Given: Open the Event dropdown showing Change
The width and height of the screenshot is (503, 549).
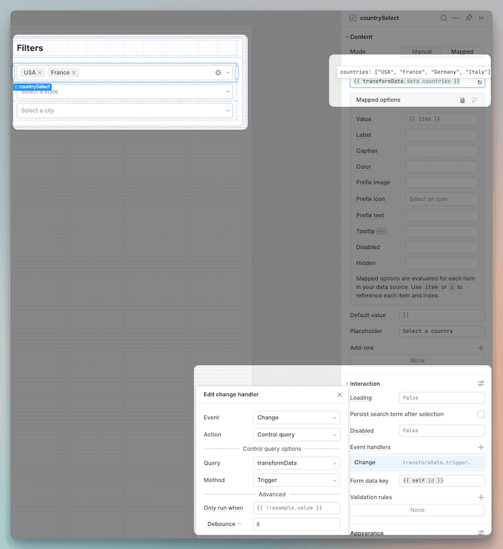Looking at the screenshot, I should (x=297, y=418).
